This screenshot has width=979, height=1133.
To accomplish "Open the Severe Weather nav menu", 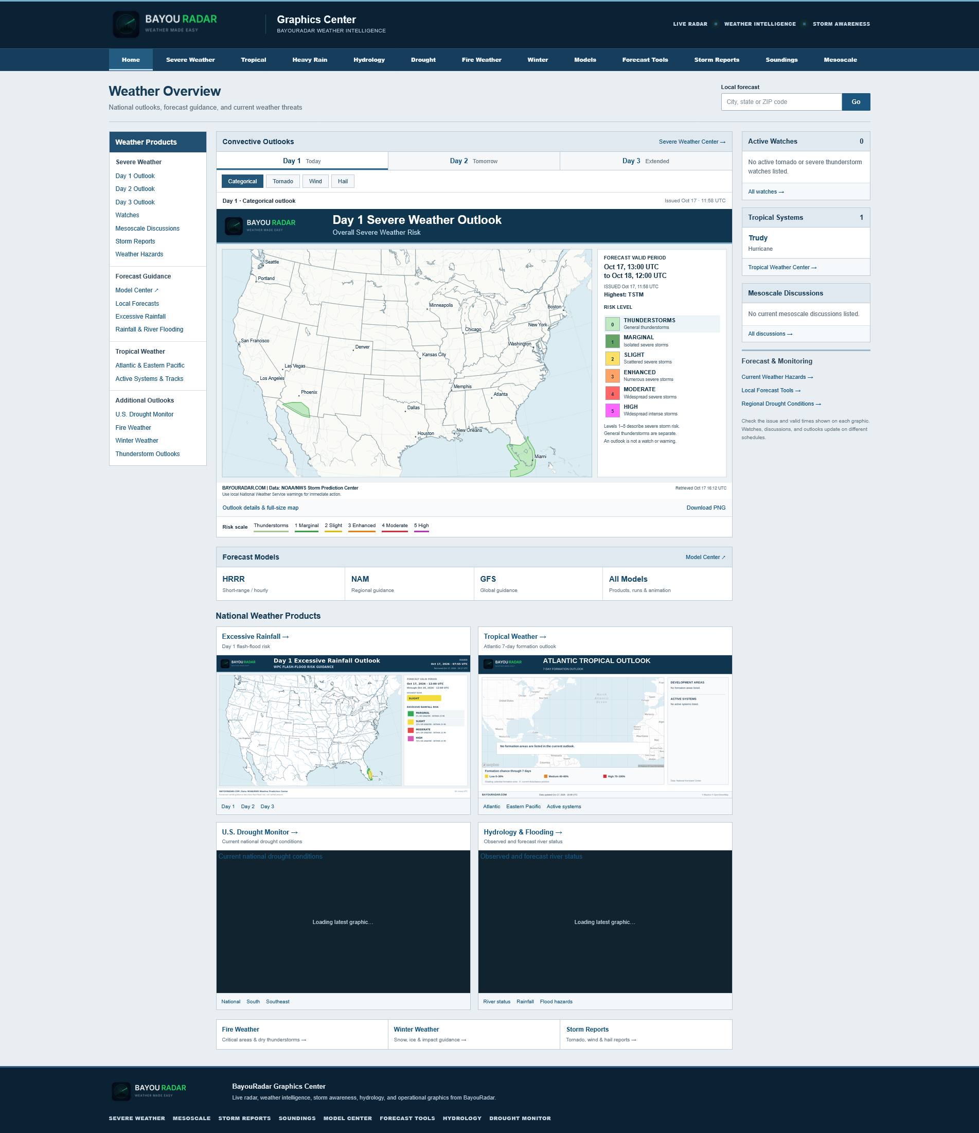I will click(x=190, y=60).
